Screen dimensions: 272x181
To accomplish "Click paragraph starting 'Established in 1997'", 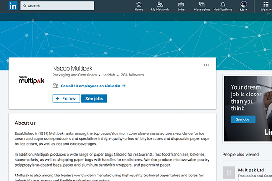I will pyautogui.click(x=112, y=139).
